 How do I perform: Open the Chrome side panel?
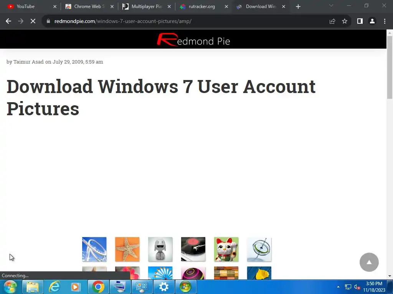pyautogui.click(x=360, y=21)
